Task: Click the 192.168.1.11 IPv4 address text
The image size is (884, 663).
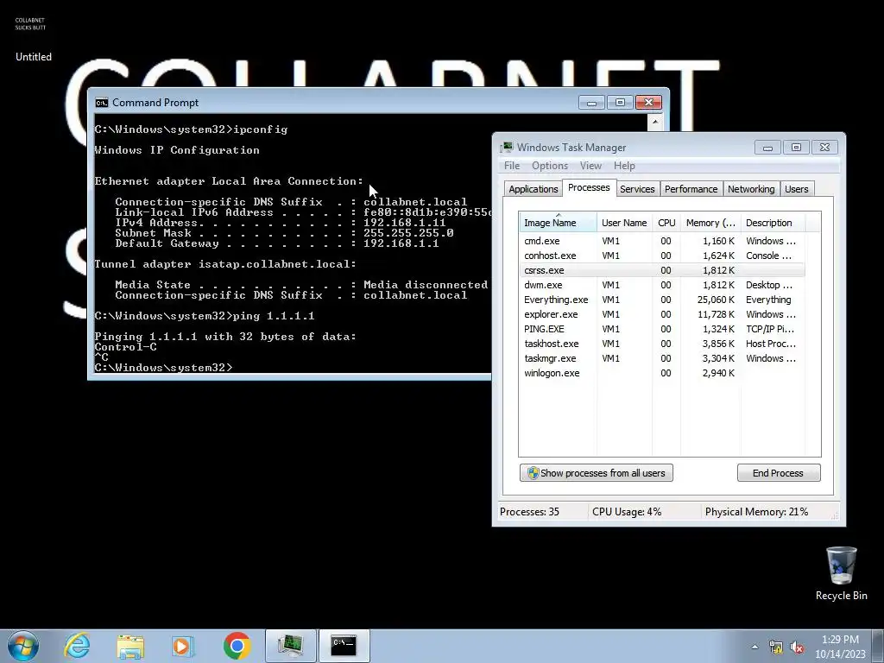Action: [x=404, y=223]
